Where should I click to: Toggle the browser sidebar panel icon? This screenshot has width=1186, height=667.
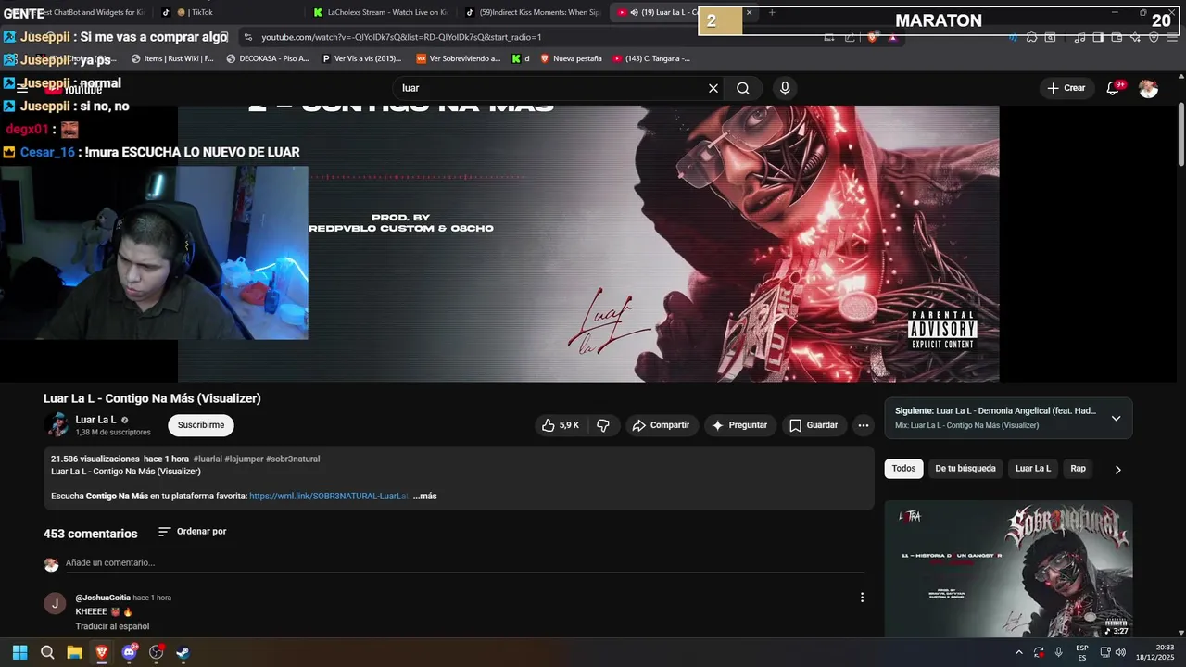pyautogui.click(x=1098, y=37)
